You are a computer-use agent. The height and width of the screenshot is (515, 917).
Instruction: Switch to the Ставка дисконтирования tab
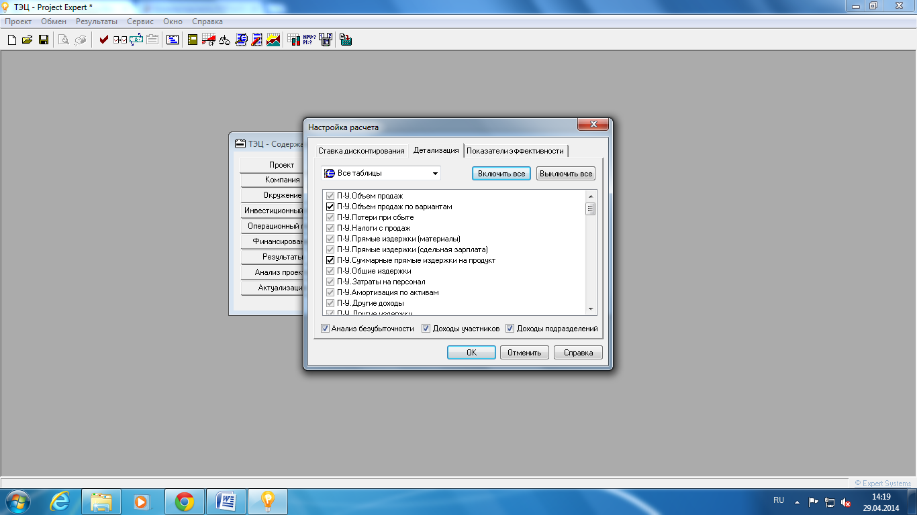[x=361, y=151]
